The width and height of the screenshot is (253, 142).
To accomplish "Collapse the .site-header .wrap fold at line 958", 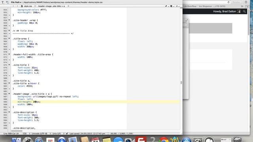I will click(9, 20).
